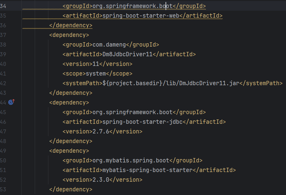Image resolution: width=286 pixels, height=195 pixels.
Task: Click line number 35 in gutter
Action: pos(3,15)
